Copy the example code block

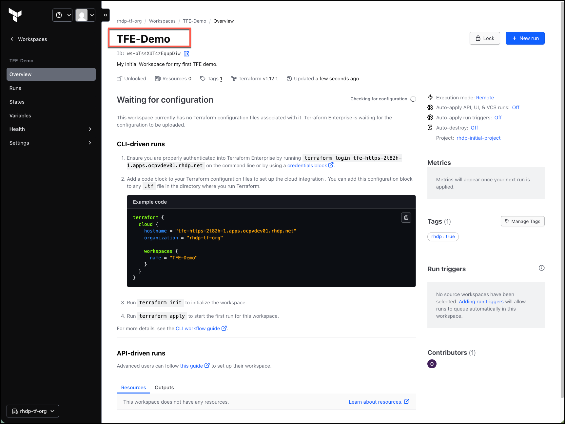point(406,218)
